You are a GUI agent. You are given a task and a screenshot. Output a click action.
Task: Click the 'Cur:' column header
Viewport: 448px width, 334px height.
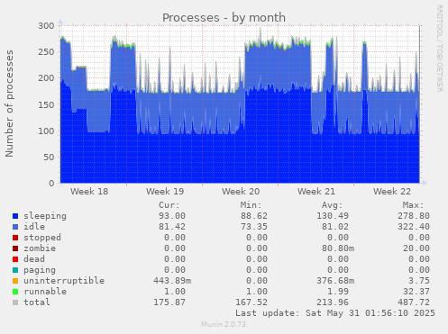[x=169, y=205]
